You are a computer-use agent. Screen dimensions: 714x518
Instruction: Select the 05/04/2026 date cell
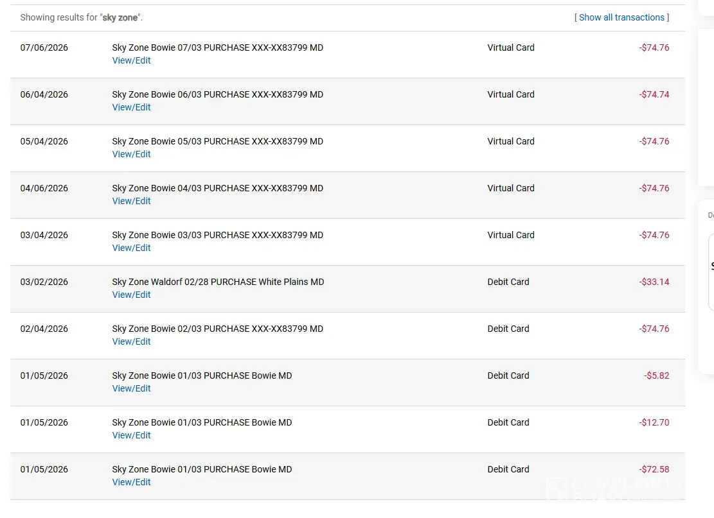click(44, 141)
